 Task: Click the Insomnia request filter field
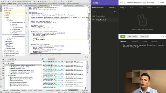[102, 11]
